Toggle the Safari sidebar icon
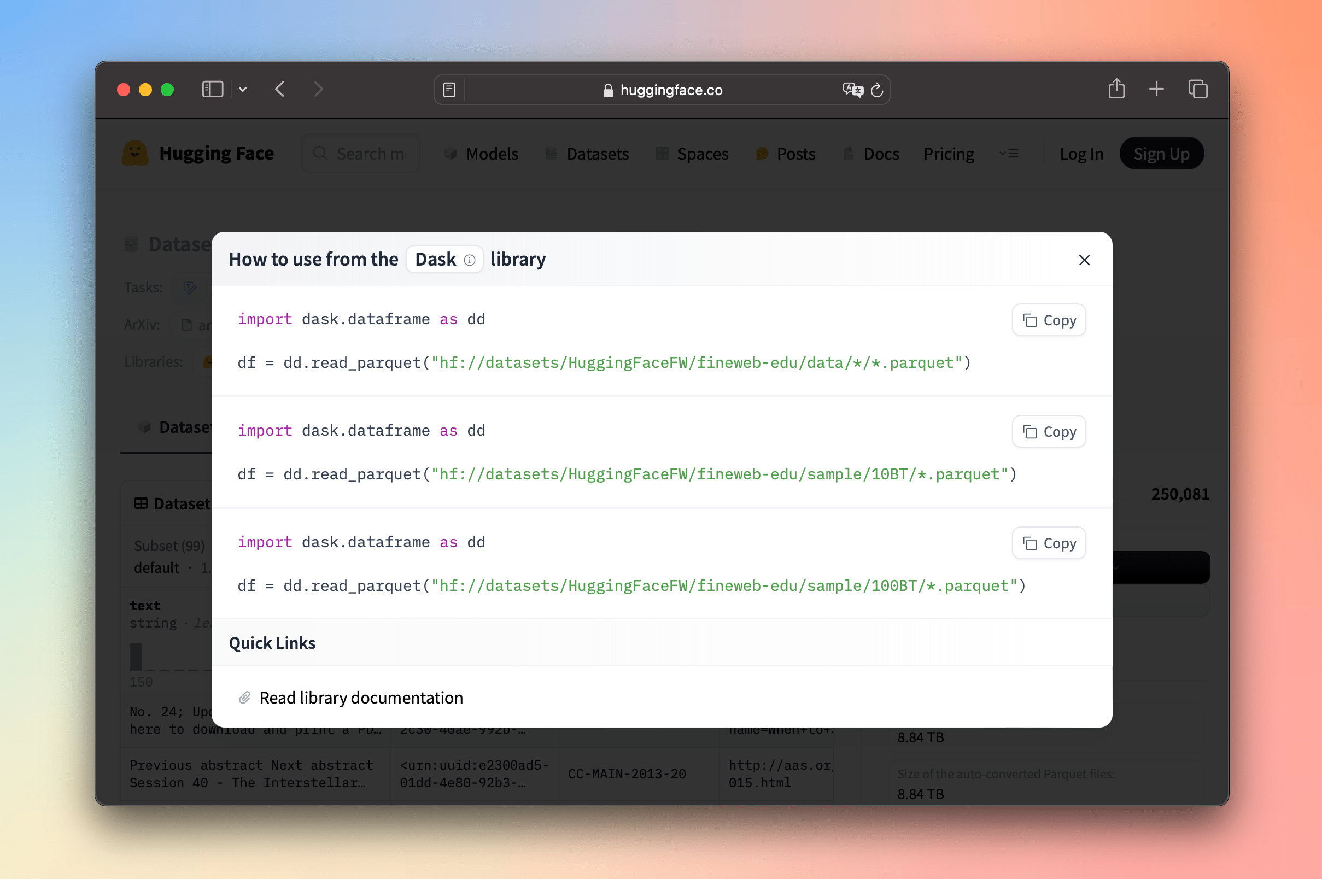 click(213, 89)
